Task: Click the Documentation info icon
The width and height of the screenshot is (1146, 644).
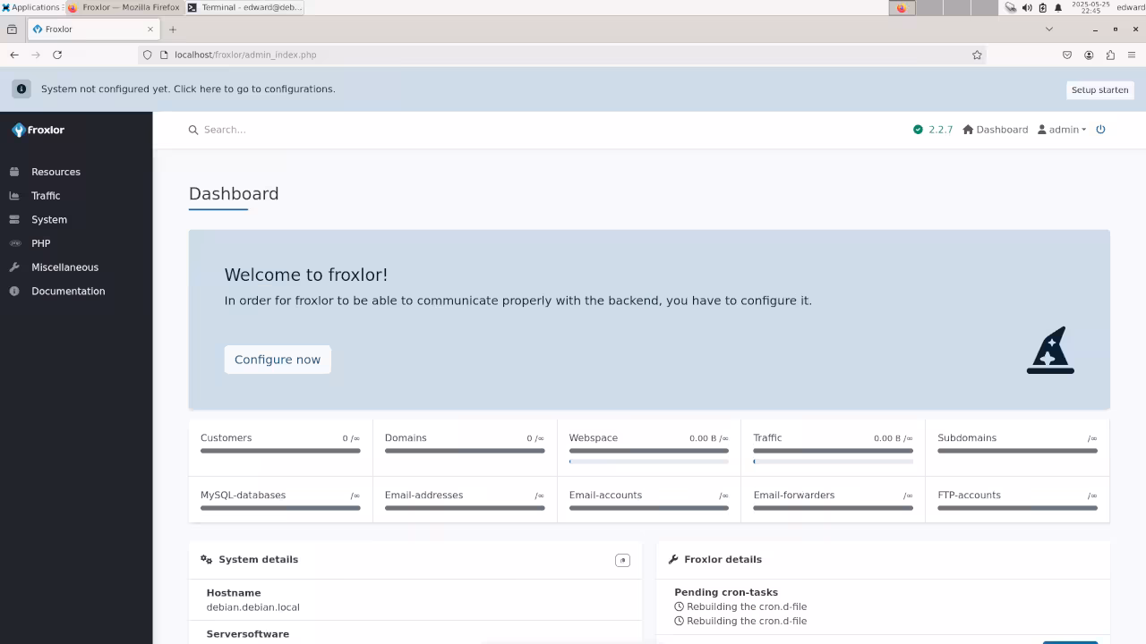Action: (x=14, y=292)
